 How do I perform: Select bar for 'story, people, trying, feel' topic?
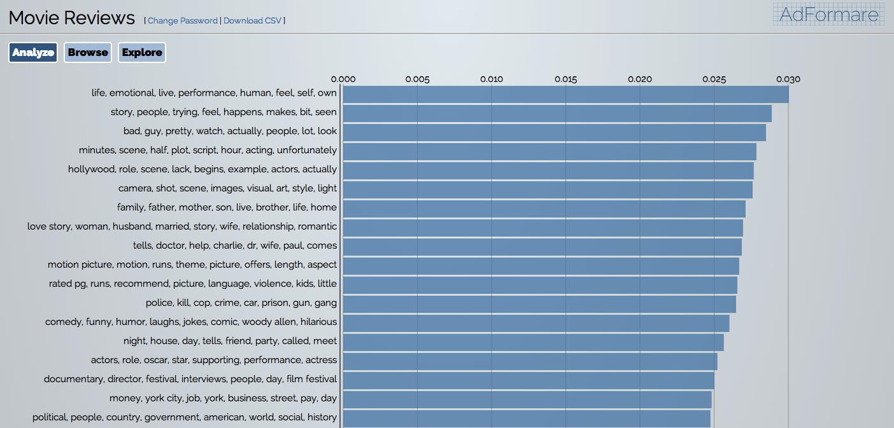point(557,113)
